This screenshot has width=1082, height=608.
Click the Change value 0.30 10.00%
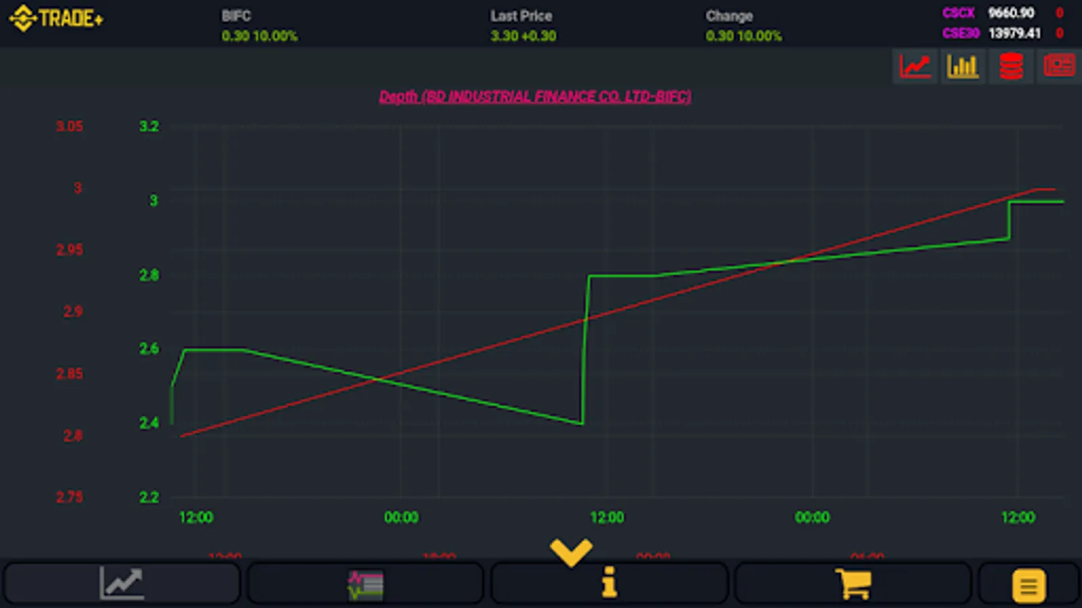click(x=744, y=36)
